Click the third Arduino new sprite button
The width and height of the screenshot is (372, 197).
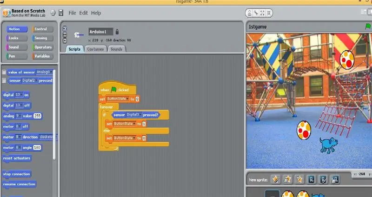pyautogui.click(x=335, y=179)
